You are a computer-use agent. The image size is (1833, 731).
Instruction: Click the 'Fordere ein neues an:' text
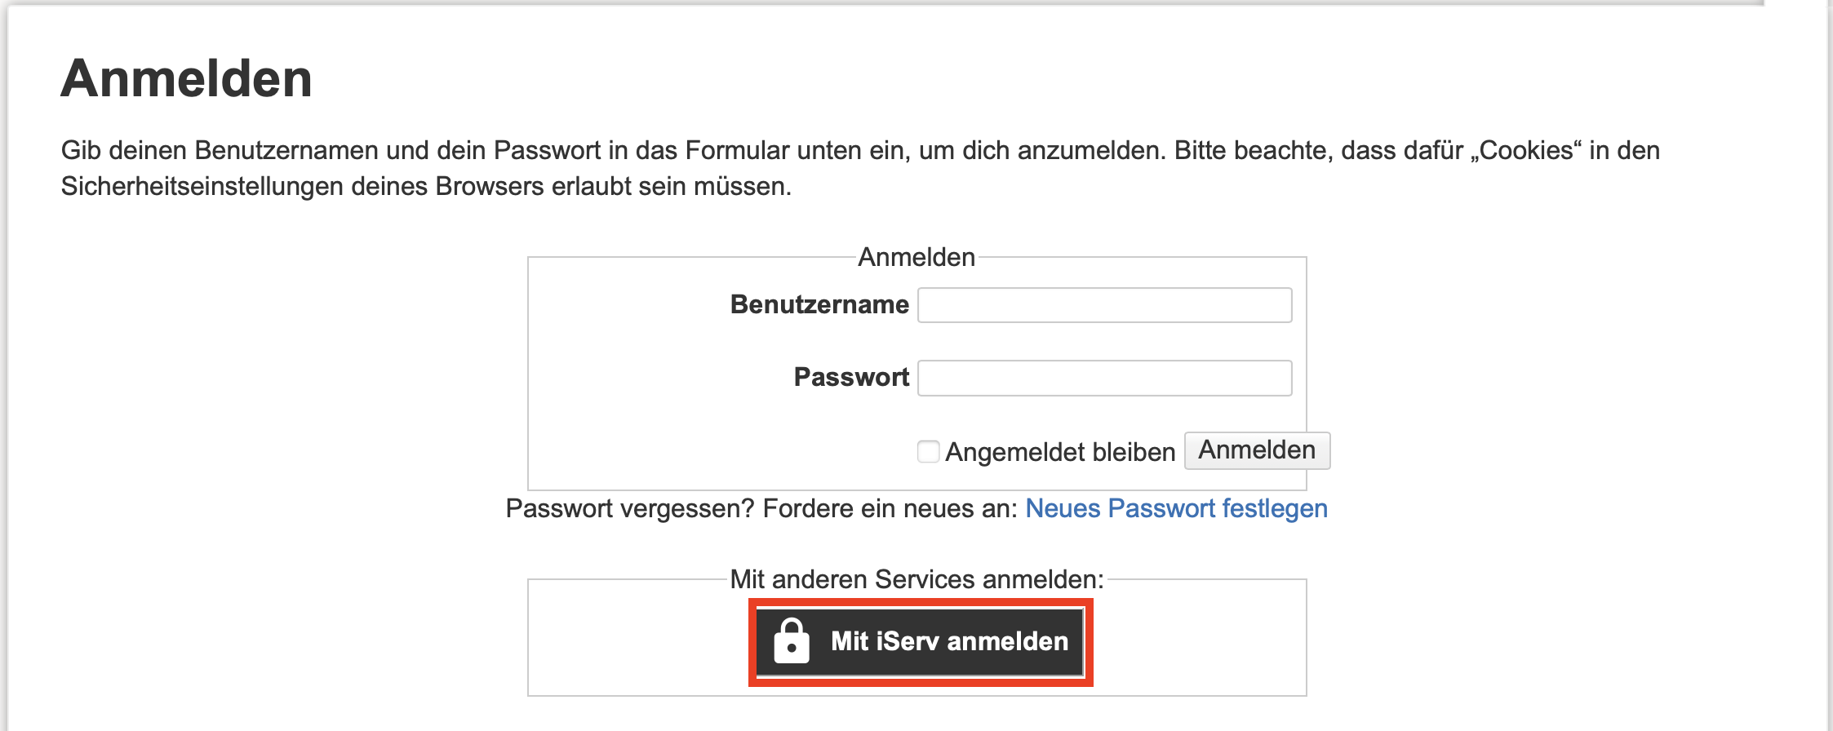(890, 508)
